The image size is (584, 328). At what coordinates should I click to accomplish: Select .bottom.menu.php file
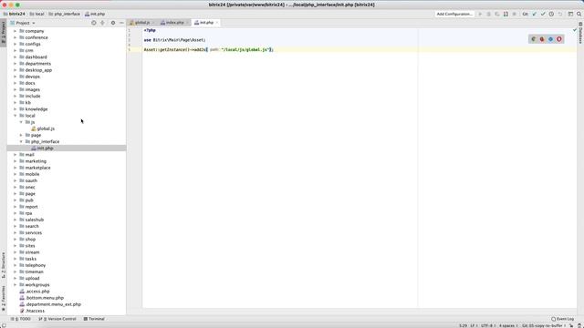(x=41, y=298)
